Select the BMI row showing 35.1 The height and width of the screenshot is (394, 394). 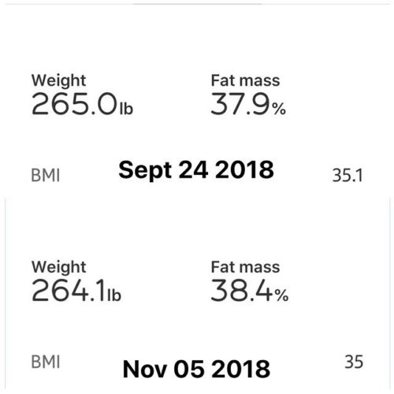coord(197,175)
